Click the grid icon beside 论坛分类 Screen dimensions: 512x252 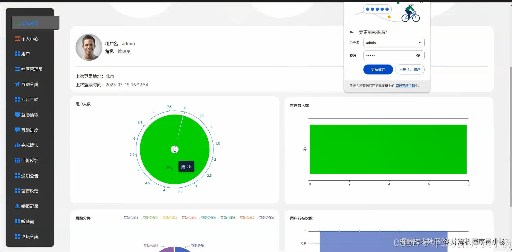pos(17,236)
